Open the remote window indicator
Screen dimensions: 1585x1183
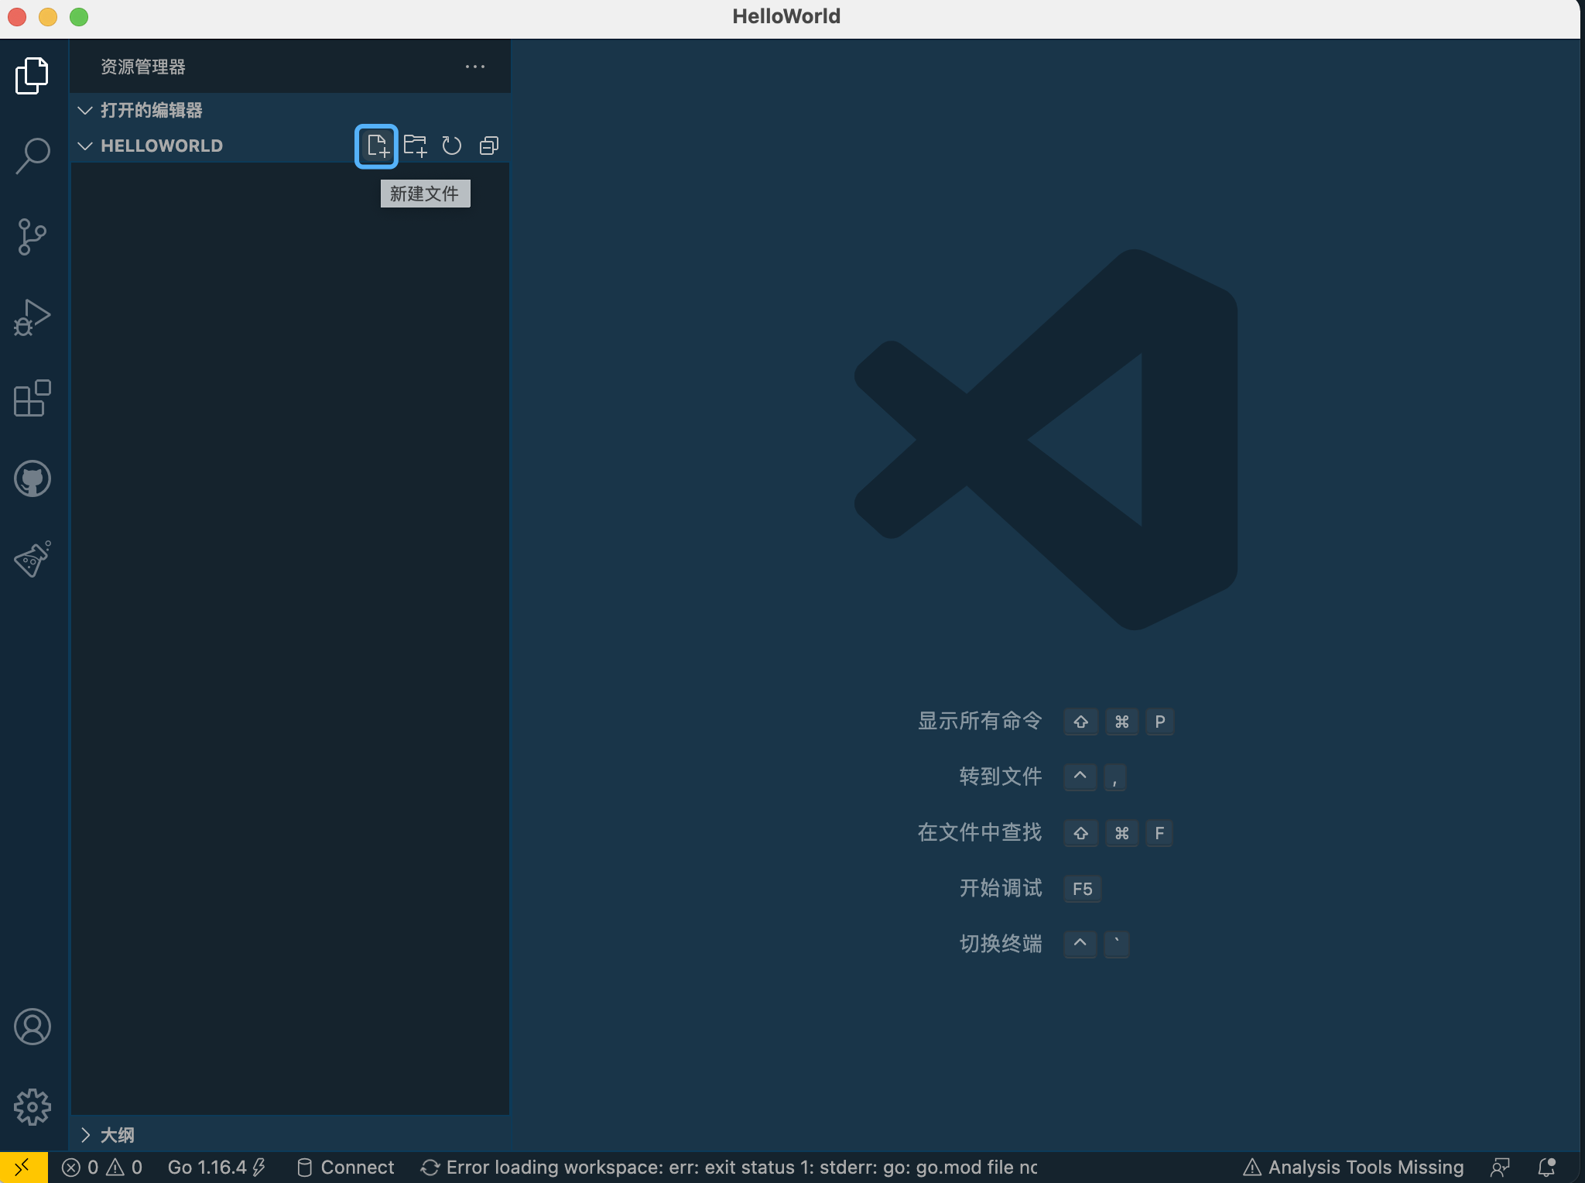pyautogui.click(x=23, y=1167)
